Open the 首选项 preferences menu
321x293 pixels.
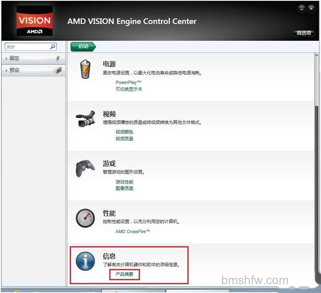click(x=304, y=33)
